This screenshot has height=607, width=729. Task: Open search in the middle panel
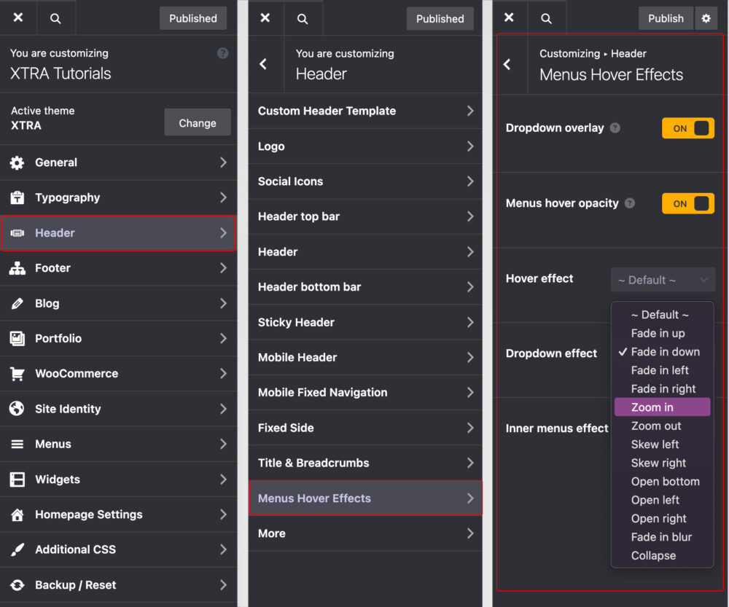pyautogui.click(x=303, y=17)
